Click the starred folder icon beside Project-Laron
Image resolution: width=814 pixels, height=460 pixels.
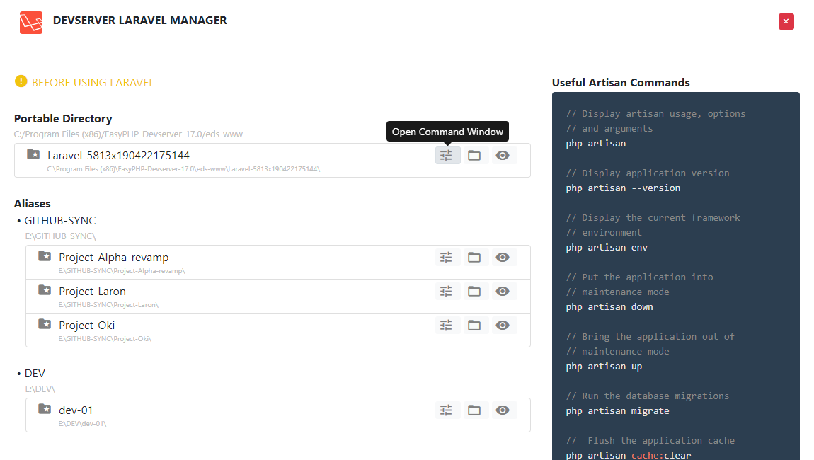click(44, 289)
